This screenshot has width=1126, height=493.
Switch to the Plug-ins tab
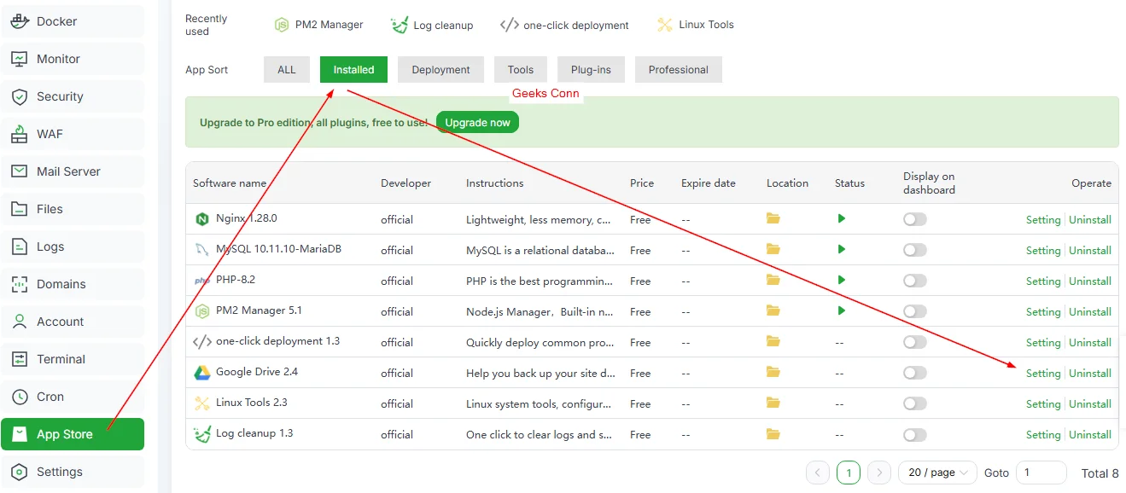point(590,69)
